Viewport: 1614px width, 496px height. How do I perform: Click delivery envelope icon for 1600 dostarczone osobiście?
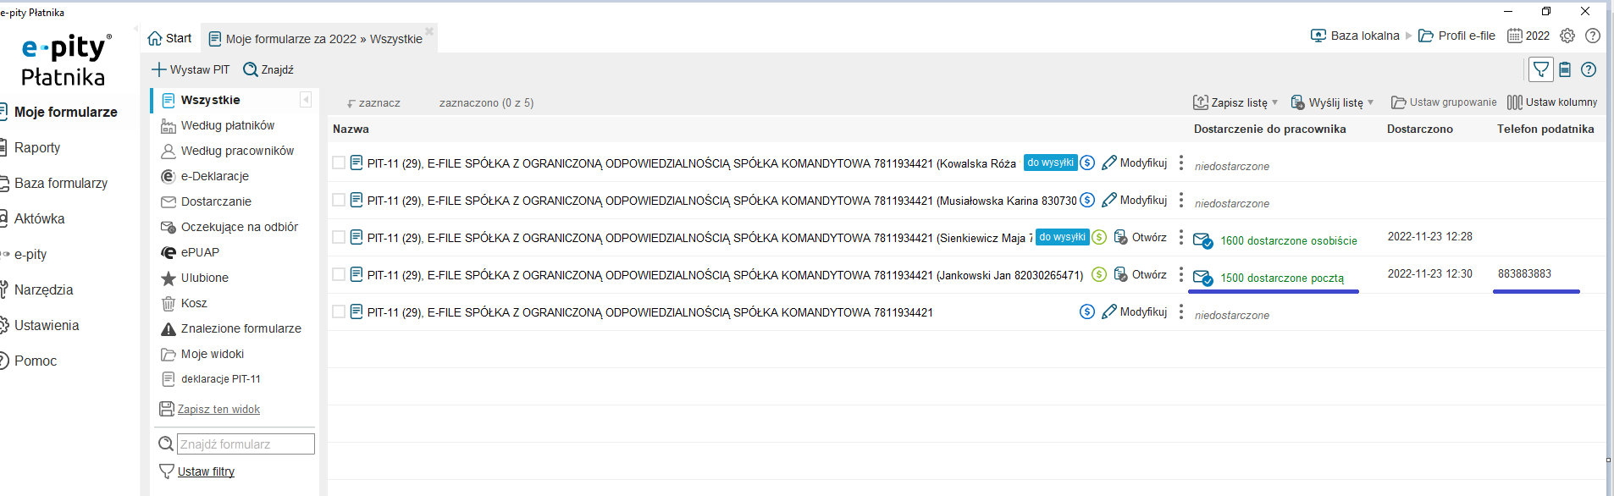coord(1202,240)
